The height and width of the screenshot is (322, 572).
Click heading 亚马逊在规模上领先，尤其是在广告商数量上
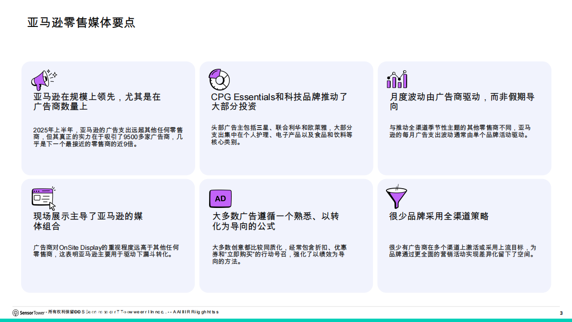click(97, 102)
